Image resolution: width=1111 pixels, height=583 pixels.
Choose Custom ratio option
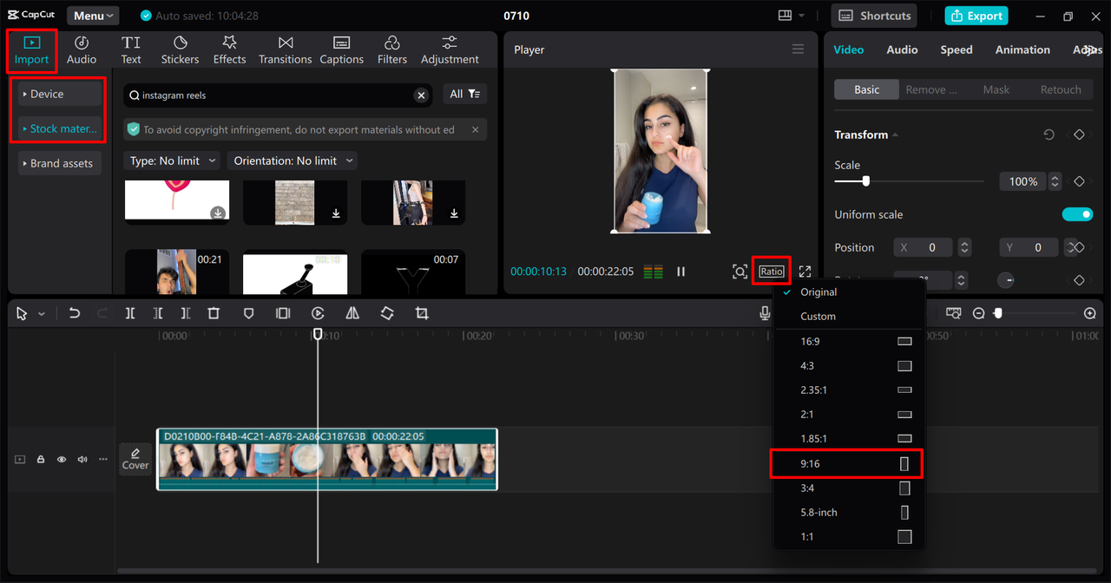pyautogui.click(x=849, y=317)
